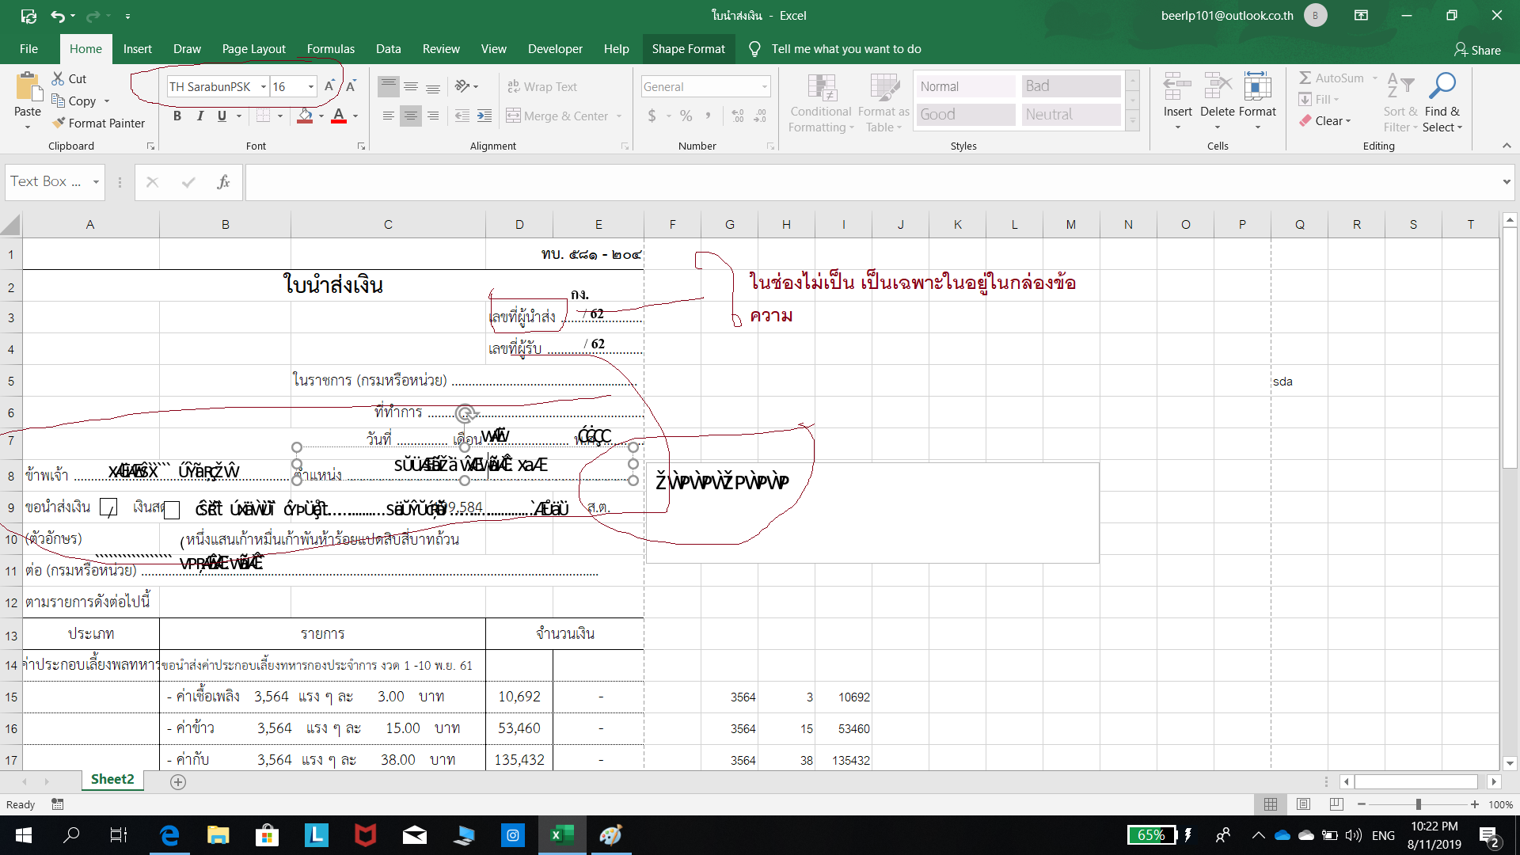The width and height of the screenshot is (1520, 855).
Task: Click Increase Font Size icon
Action: click(x=329, y=86)
